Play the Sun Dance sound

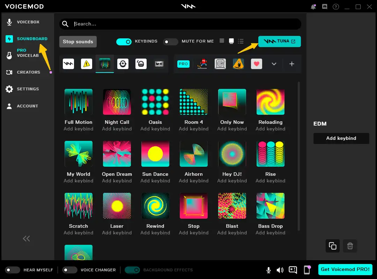[155, 154]
